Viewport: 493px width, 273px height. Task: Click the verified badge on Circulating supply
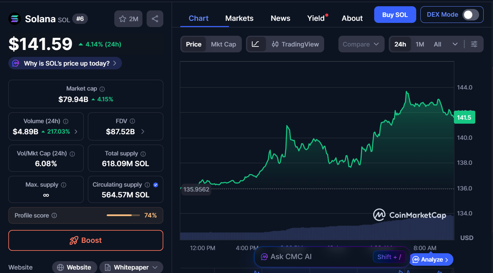[x=155, y=185]
